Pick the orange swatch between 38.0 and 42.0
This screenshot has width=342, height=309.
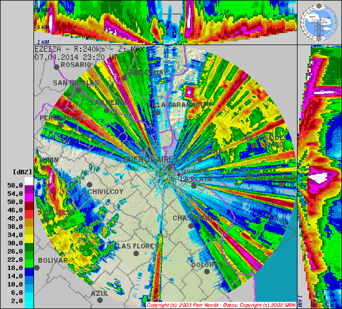tap(29, 223)
